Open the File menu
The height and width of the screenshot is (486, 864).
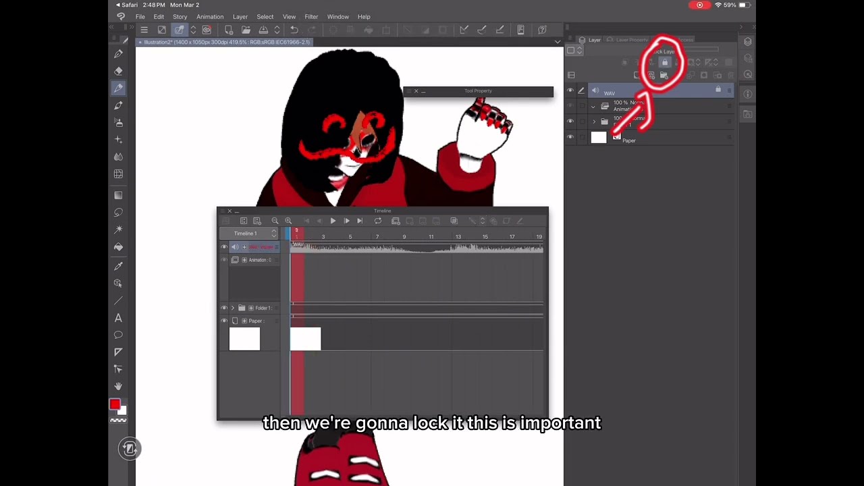(140, 17)
